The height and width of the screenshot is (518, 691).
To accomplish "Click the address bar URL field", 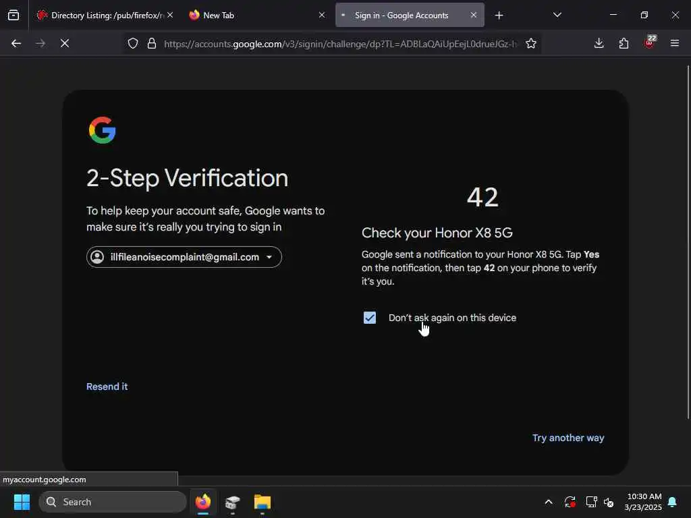I will (x=340, y=44).
